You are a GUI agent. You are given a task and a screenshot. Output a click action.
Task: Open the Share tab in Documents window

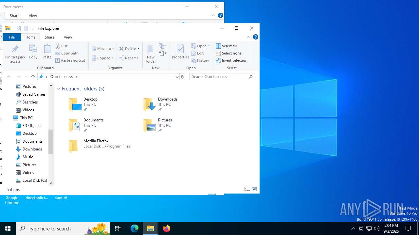(x=14, y=16)
